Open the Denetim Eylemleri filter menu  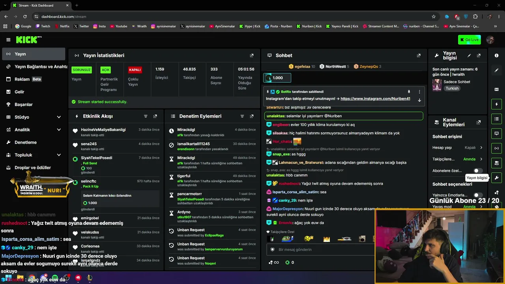click(242, 116)
